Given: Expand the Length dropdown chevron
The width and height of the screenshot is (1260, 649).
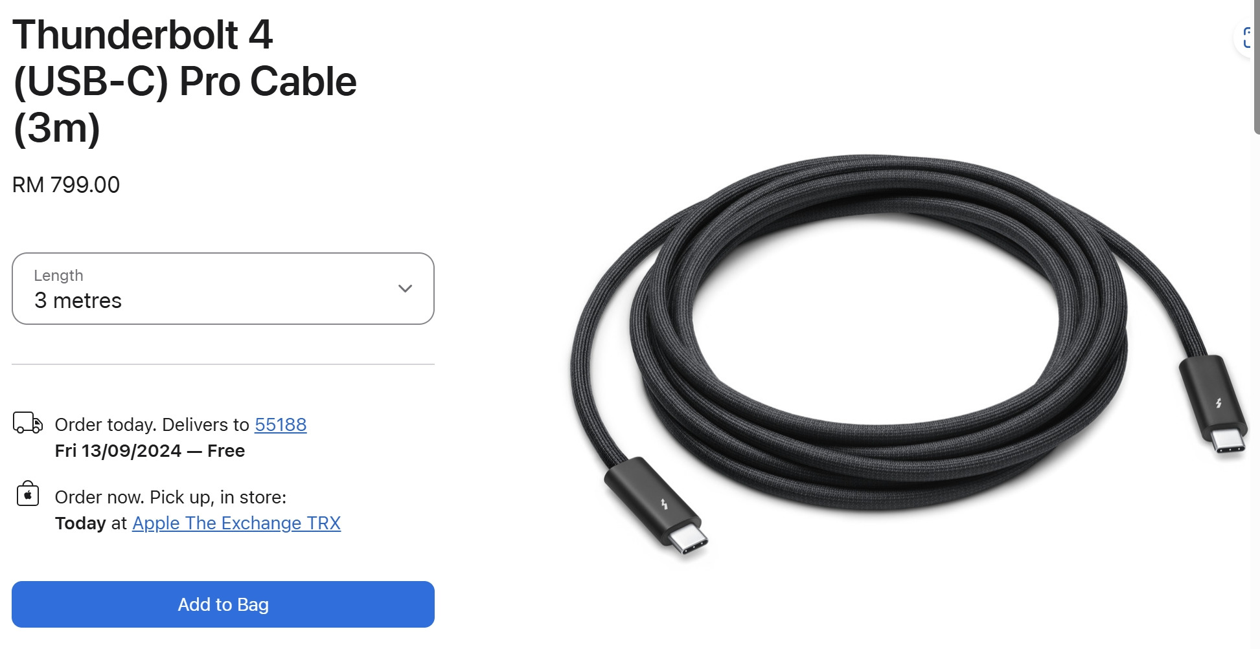Looking at the screenshot, I should pos(405,289).
